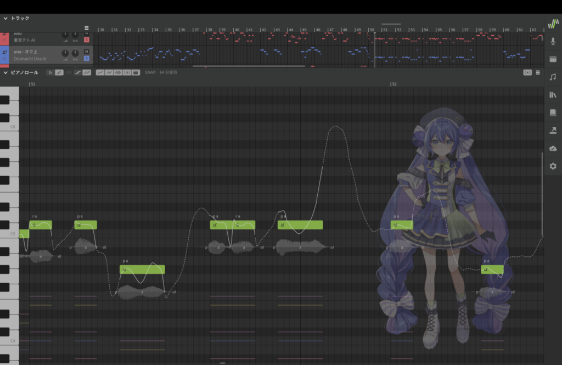Select the smooth pitch curve mode
This screenshot has width=562, height=365.
click(87, 72)
